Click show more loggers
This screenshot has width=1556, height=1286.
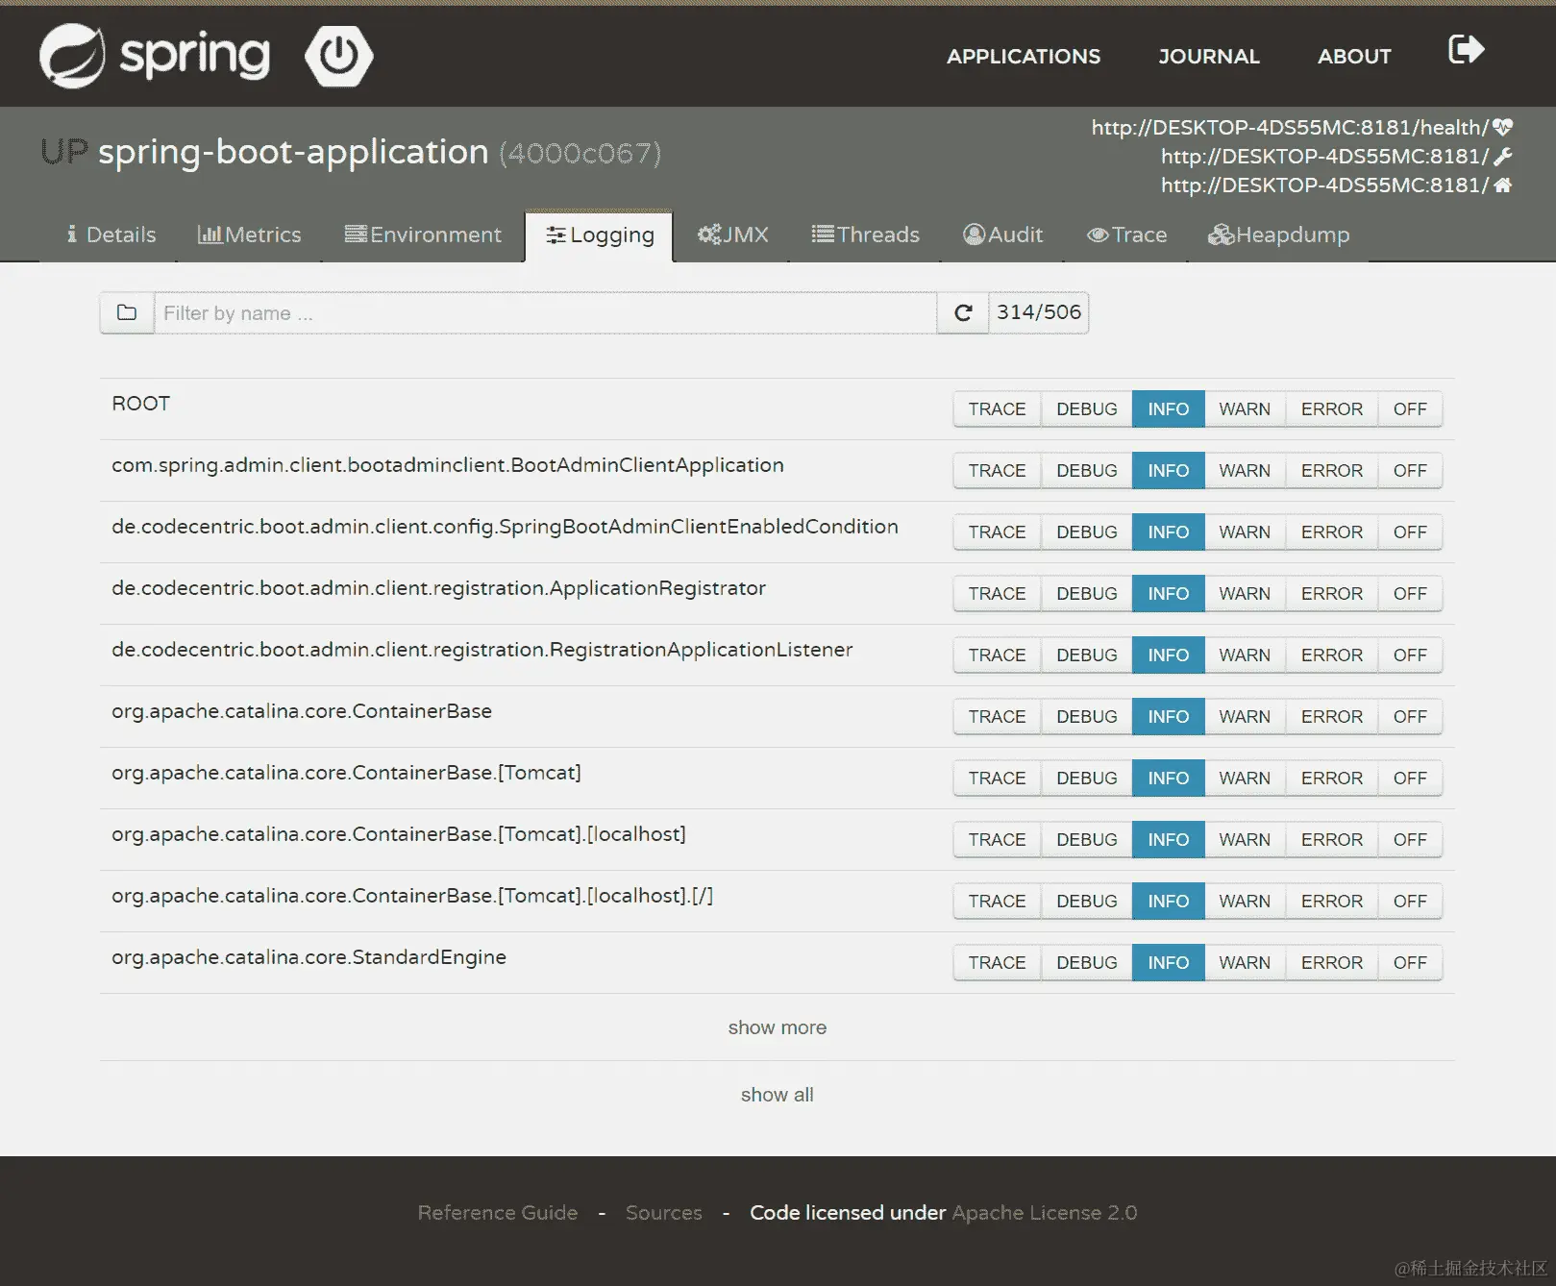click(777, 1027)
